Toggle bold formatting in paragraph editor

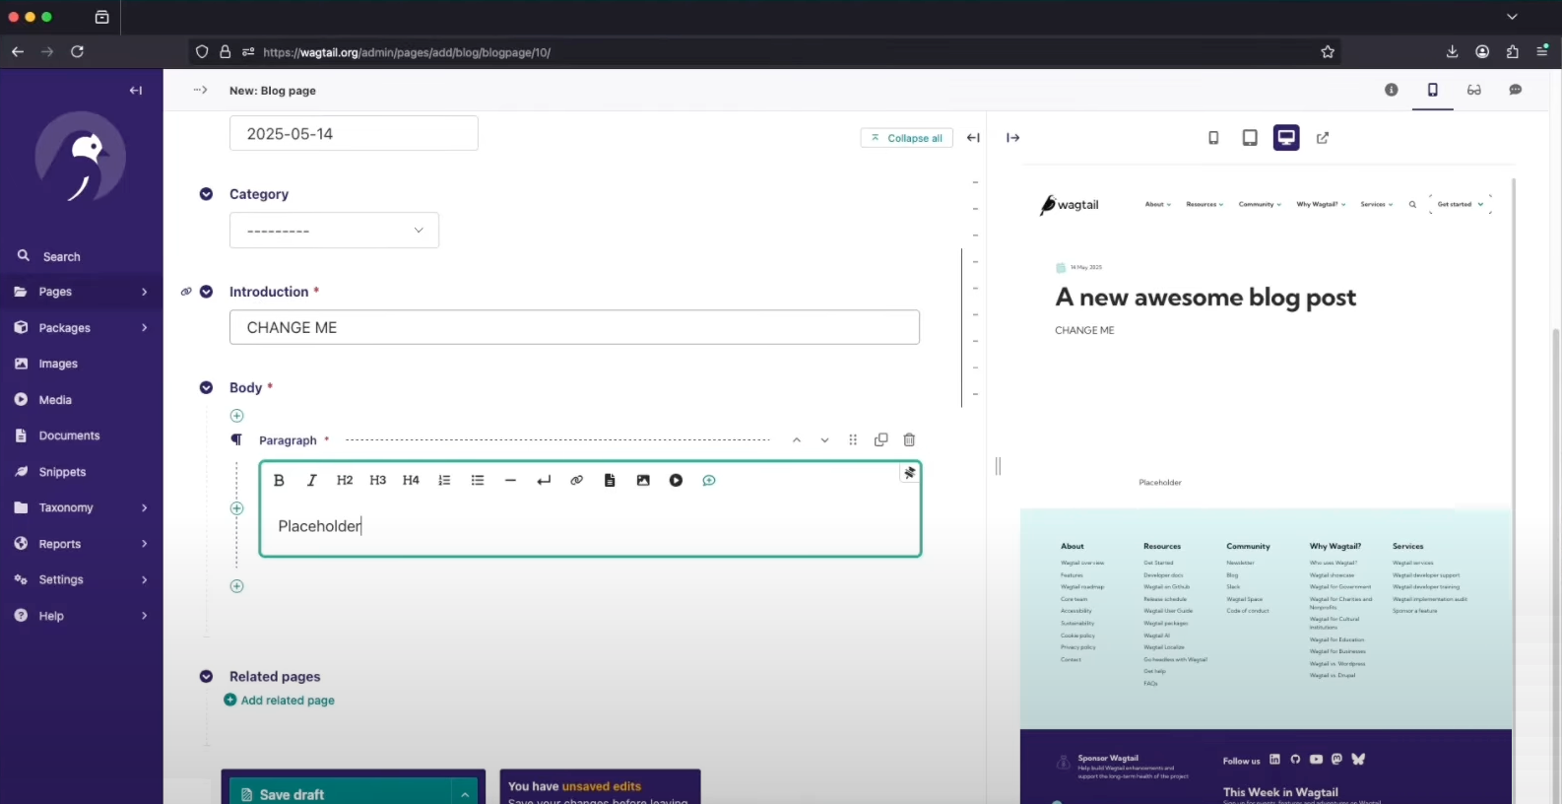279,481
